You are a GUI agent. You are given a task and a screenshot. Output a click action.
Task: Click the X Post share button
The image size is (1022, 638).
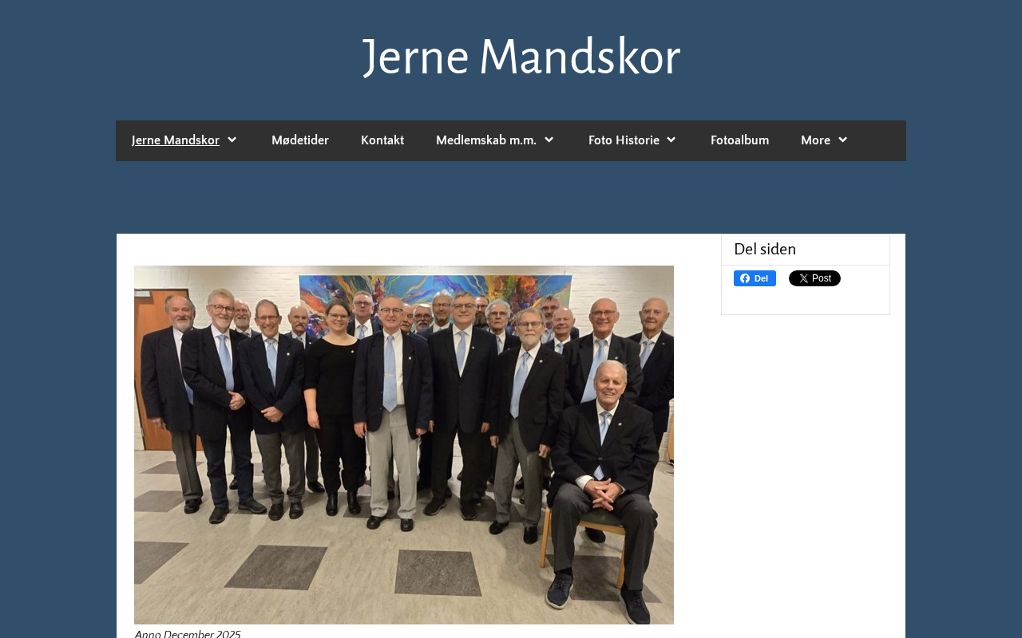(814, 278)
